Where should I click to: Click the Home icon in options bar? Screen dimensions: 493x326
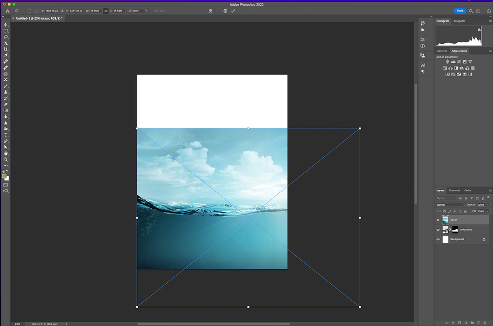tap(7, 11)
